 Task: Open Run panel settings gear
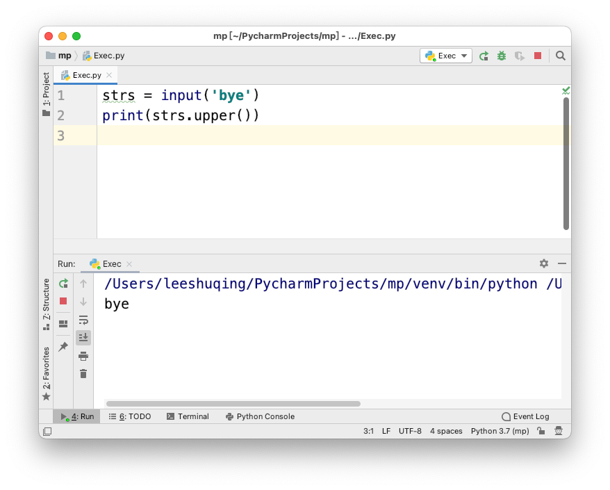(544, 263)
